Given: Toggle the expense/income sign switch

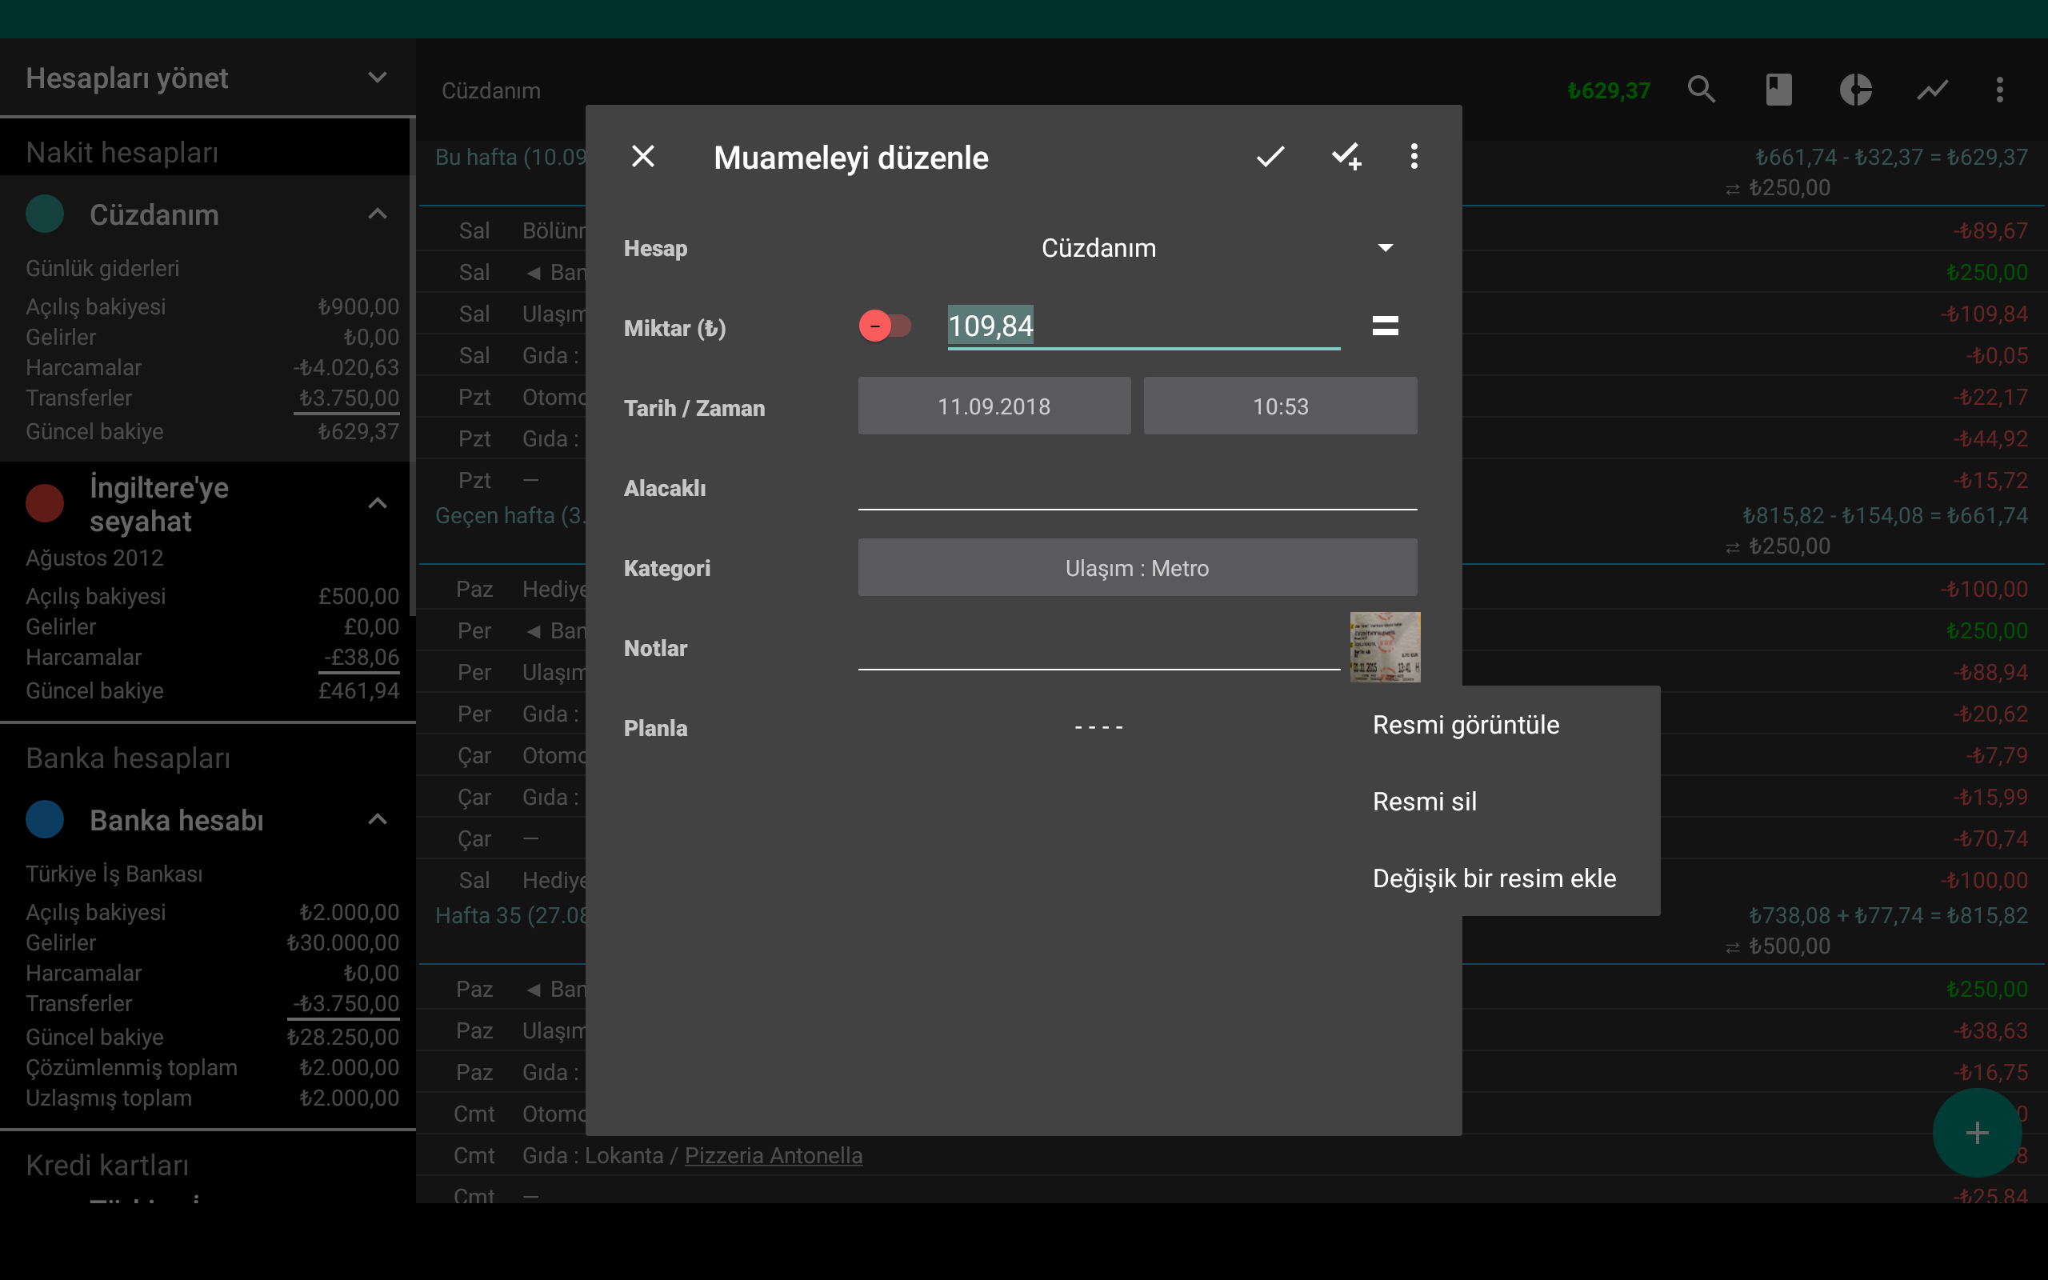Looking at the screenshot, I should tap(884, 326).
